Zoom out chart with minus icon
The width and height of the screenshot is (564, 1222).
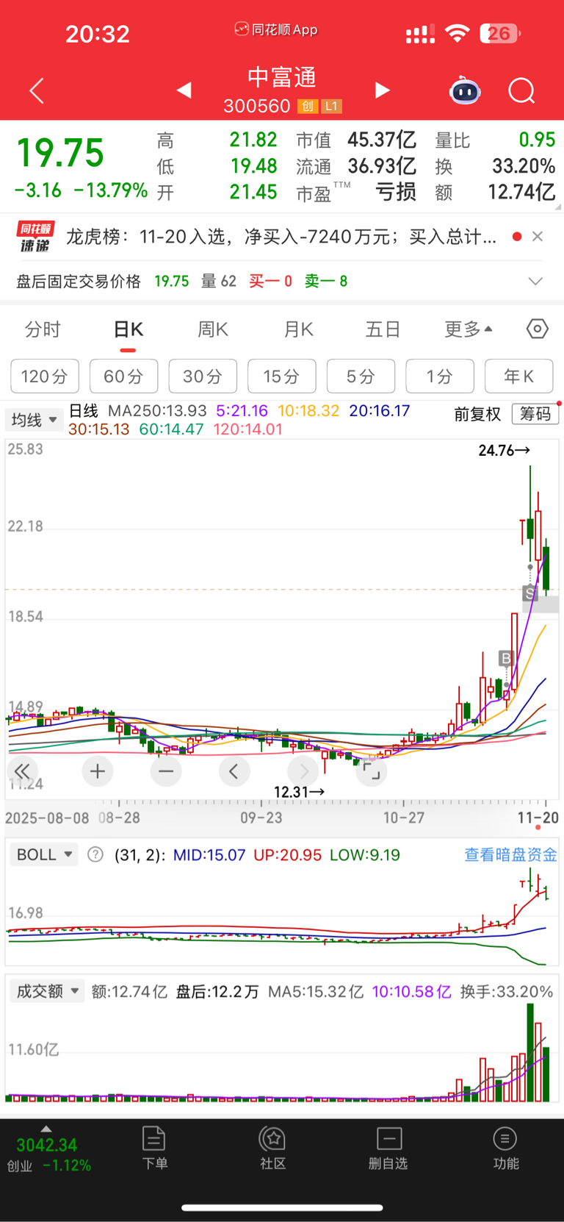[166, 771]
